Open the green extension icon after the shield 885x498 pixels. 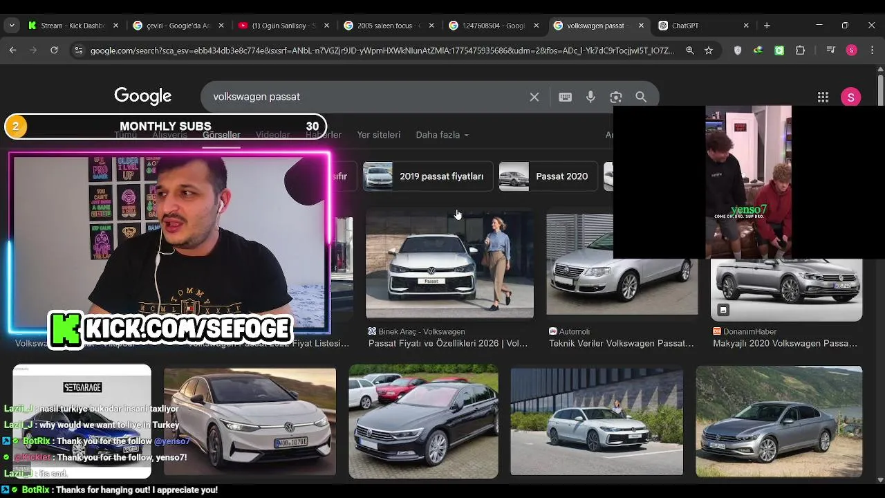click(x=758, y=50)
